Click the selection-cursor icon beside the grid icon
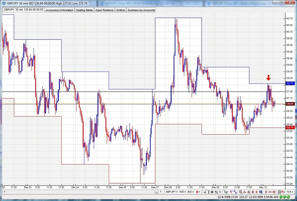 click(217, 192)
